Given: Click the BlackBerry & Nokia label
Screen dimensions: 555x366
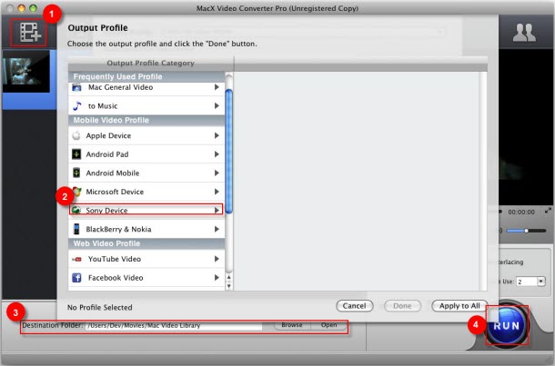Looking at the screenshot, I should click(x=118, y=229).
